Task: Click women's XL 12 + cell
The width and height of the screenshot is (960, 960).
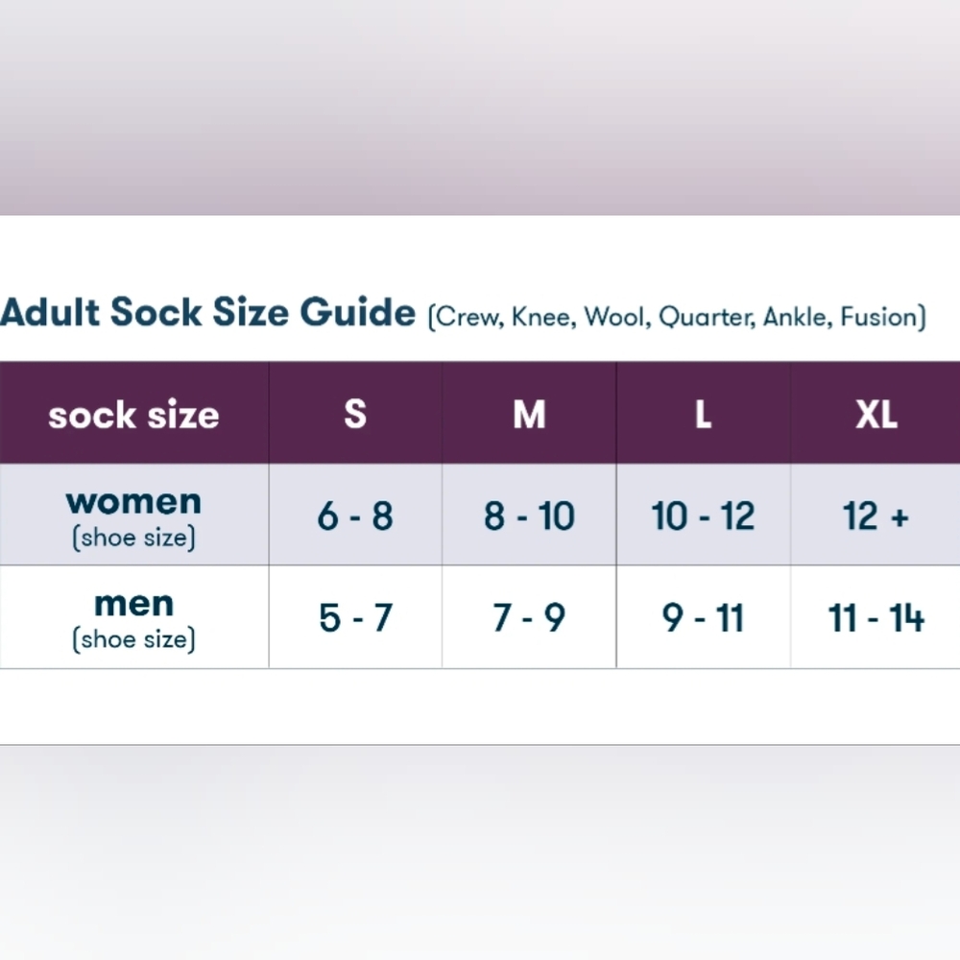Action: 876,515
